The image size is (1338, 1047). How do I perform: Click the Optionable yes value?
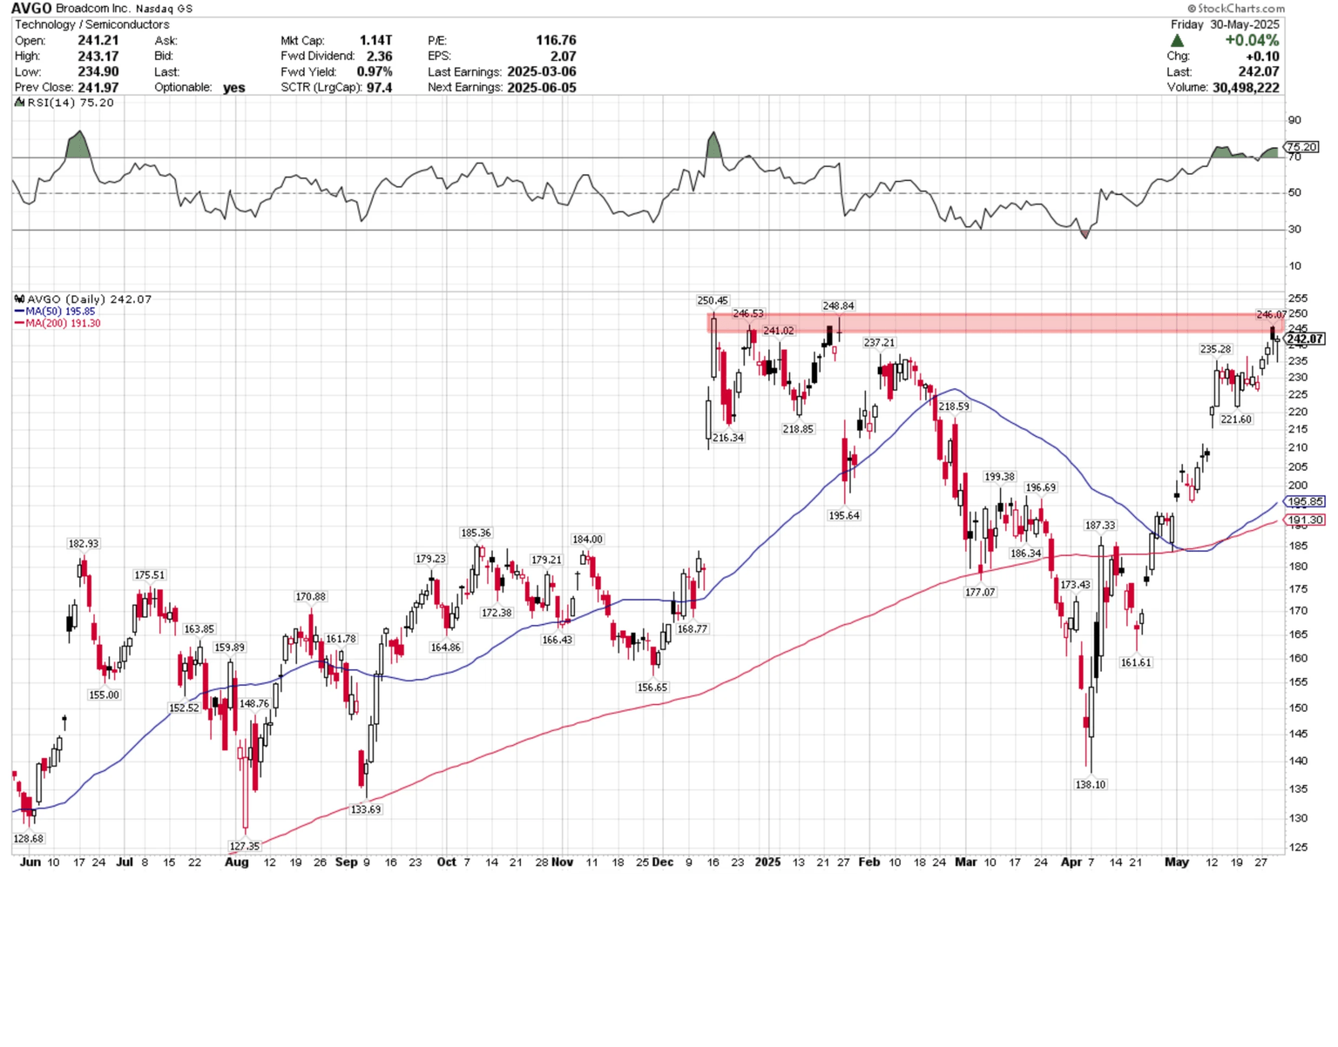(x=234, y=88)
